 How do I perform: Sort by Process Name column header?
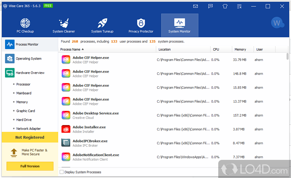click(x=72, y=49)
